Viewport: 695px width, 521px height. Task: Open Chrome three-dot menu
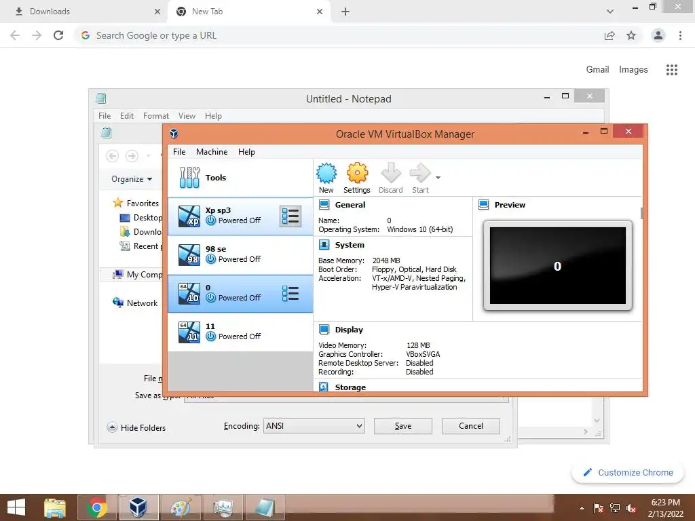(x=680, y=35)
